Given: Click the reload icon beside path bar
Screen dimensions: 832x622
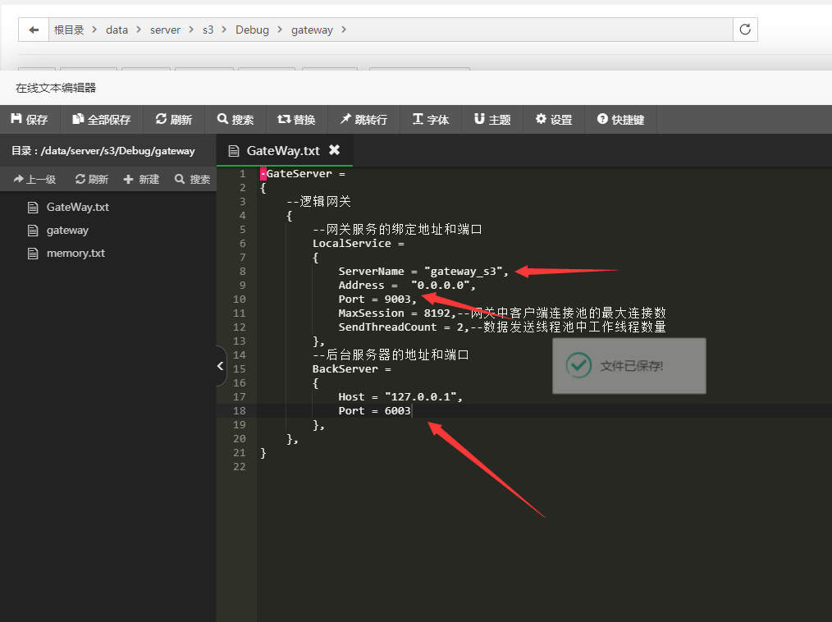Looking at the screenshot, I should click(745, 30).
